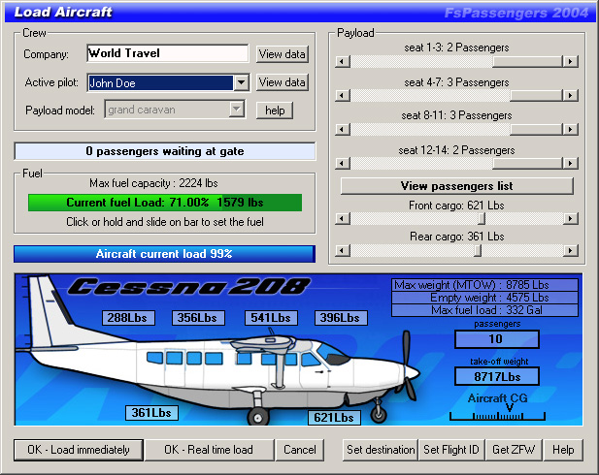Click OK - Load immediately
The height and width of the screenshot is (475, 599).
pos(79,450)
